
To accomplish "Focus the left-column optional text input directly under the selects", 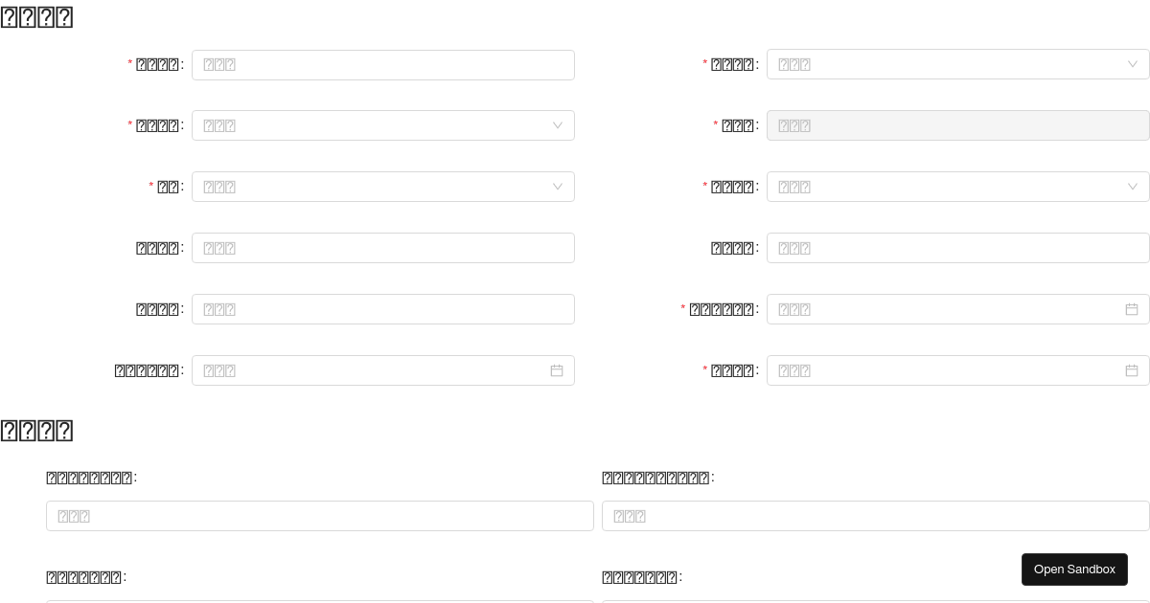I will tap(383, 248).
